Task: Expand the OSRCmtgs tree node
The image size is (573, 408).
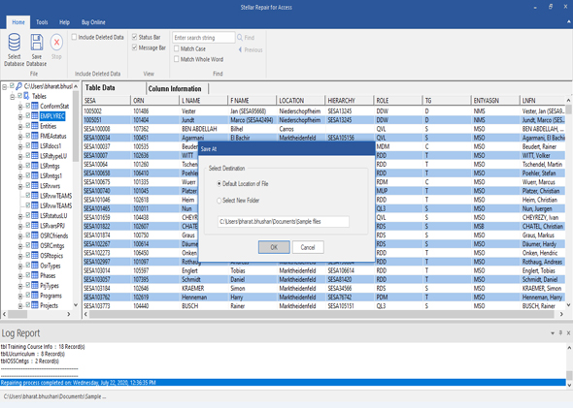Action: (x=20, y=246)
